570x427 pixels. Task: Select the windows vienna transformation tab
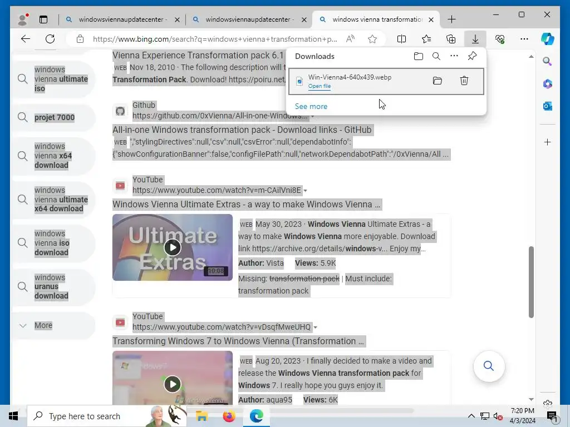pyautogui.click(x=376, y=19)
